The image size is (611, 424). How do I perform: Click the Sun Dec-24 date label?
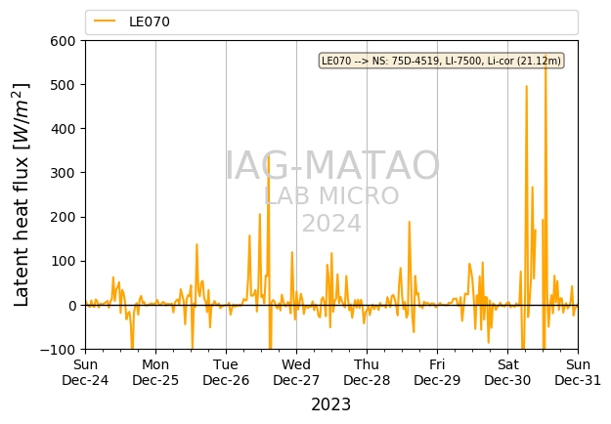85,372
